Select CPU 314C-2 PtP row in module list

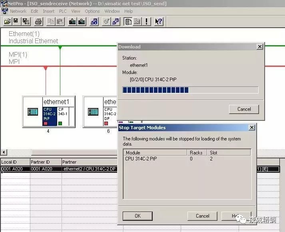tap(141, 159)
